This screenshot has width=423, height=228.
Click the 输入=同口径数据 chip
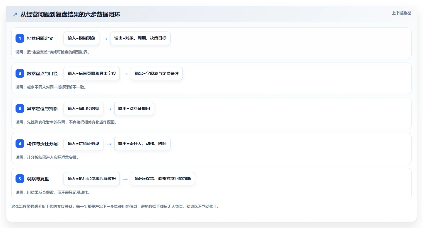(x=83, y=108)
